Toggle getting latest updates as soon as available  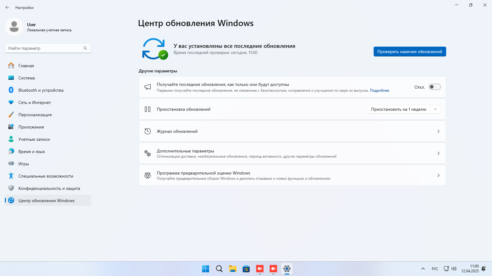pos(435,87)
